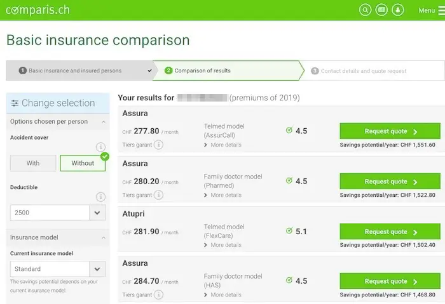445x304 pixels.
Task: Collapse the Insurance model section
Action: (103, 237)
